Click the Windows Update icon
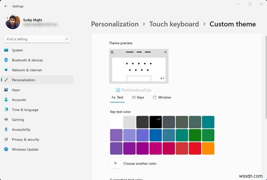Screen dimensions: 267x180 6,149
